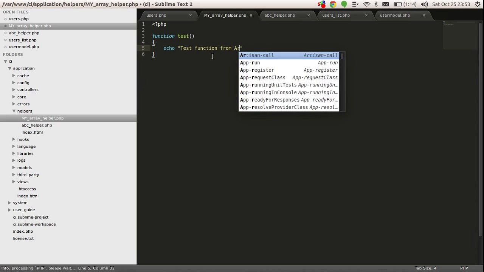Expand the third_party folder
Screen dimensions: 484x272
pyautogui.click(x=14, y=175)
